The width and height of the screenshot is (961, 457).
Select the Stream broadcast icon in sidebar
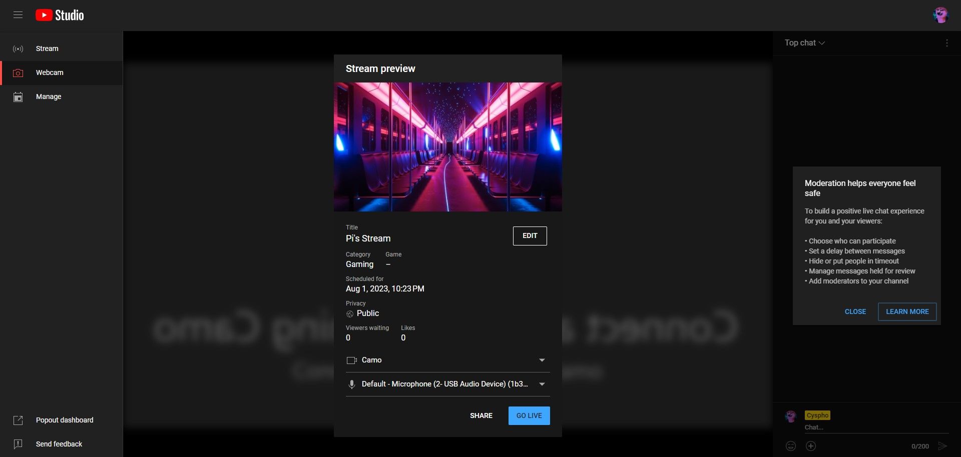pos(18,48)
